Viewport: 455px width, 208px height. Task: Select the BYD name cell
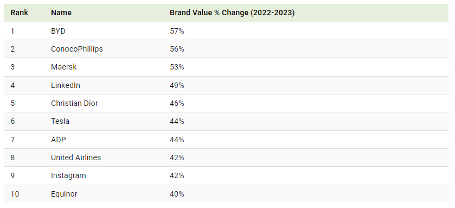(x=58, y=31)
